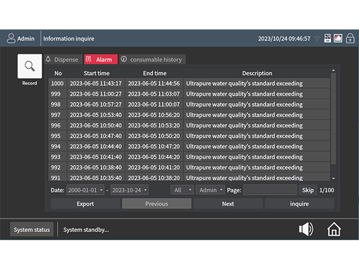Viewport: 359px width, 269px height.
Task: Click the Wi-Fi signal icon
Action: coord(317,39)
